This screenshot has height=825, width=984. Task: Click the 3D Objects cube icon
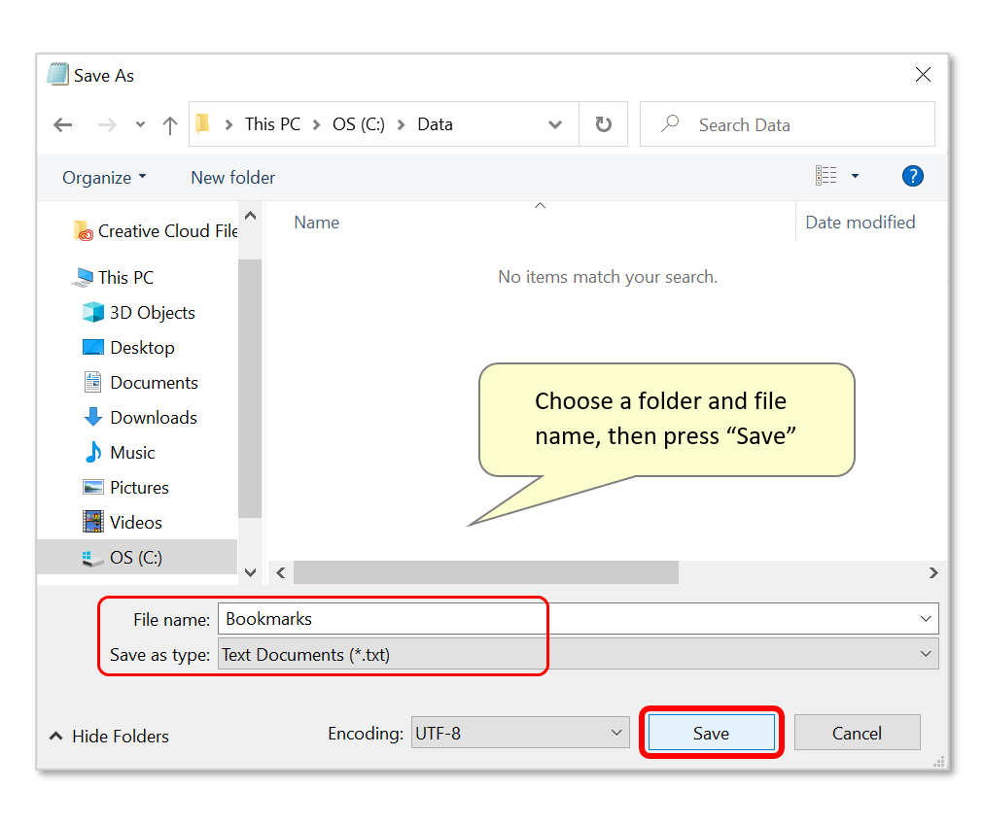tap(93, 312)
